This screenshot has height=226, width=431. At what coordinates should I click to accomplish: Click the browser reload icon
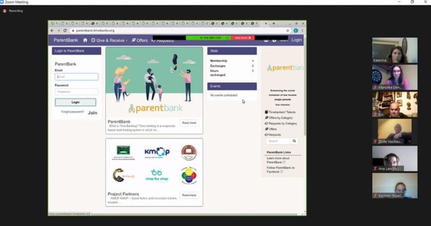point(65,31)
